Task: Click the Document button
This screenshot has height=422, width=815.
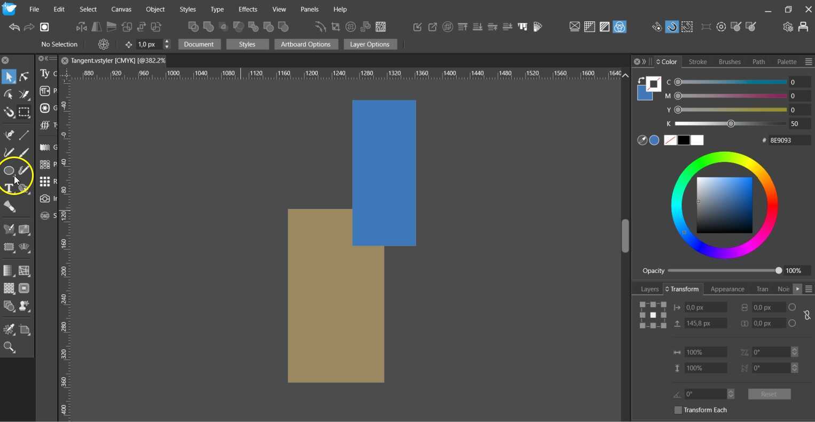Action: coord(199,44)
